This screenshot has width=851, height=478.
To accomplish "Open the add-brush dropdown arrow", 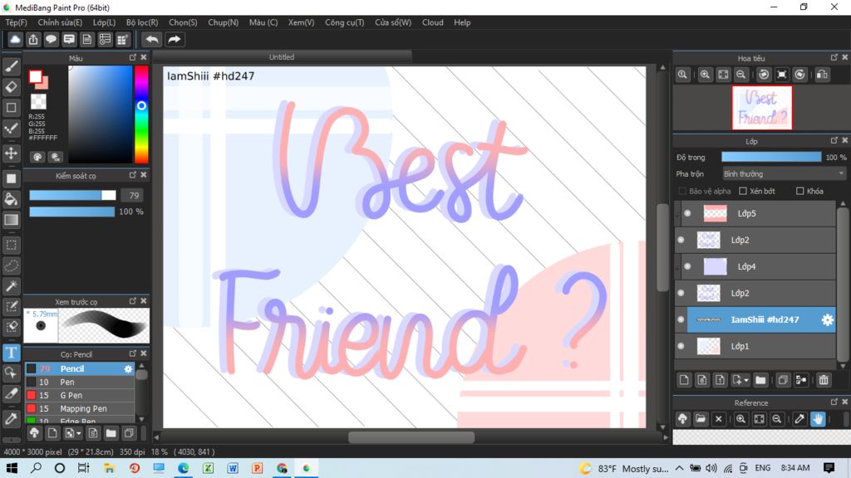I will pyautogui.click(x=79, y=433).
